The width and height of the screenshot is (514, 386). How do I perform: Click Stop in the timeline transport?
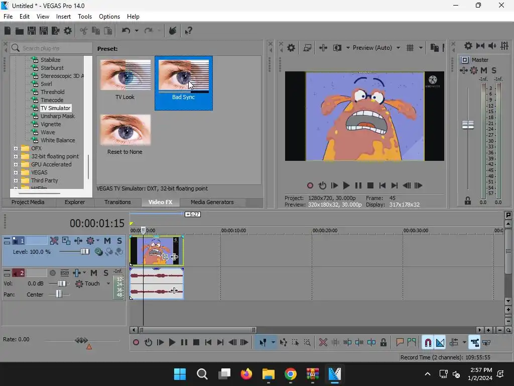pyautogui.click(x=196, y=343)
